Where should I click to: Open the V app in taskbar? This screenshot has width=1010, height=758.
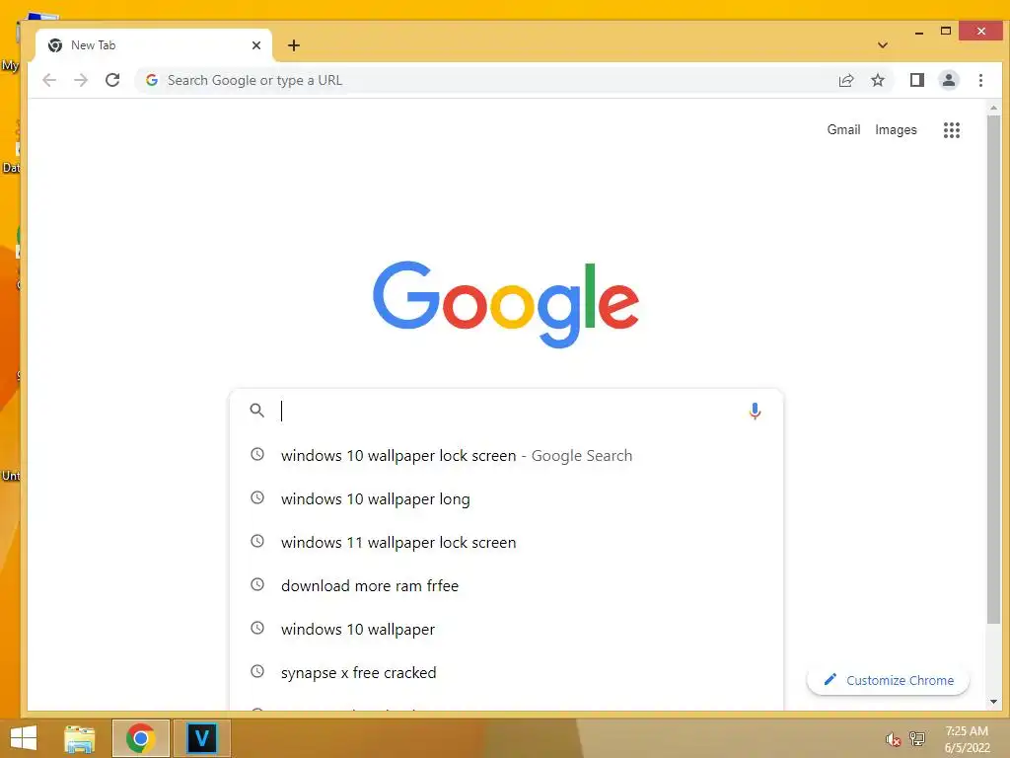click(x=201, y=738)
